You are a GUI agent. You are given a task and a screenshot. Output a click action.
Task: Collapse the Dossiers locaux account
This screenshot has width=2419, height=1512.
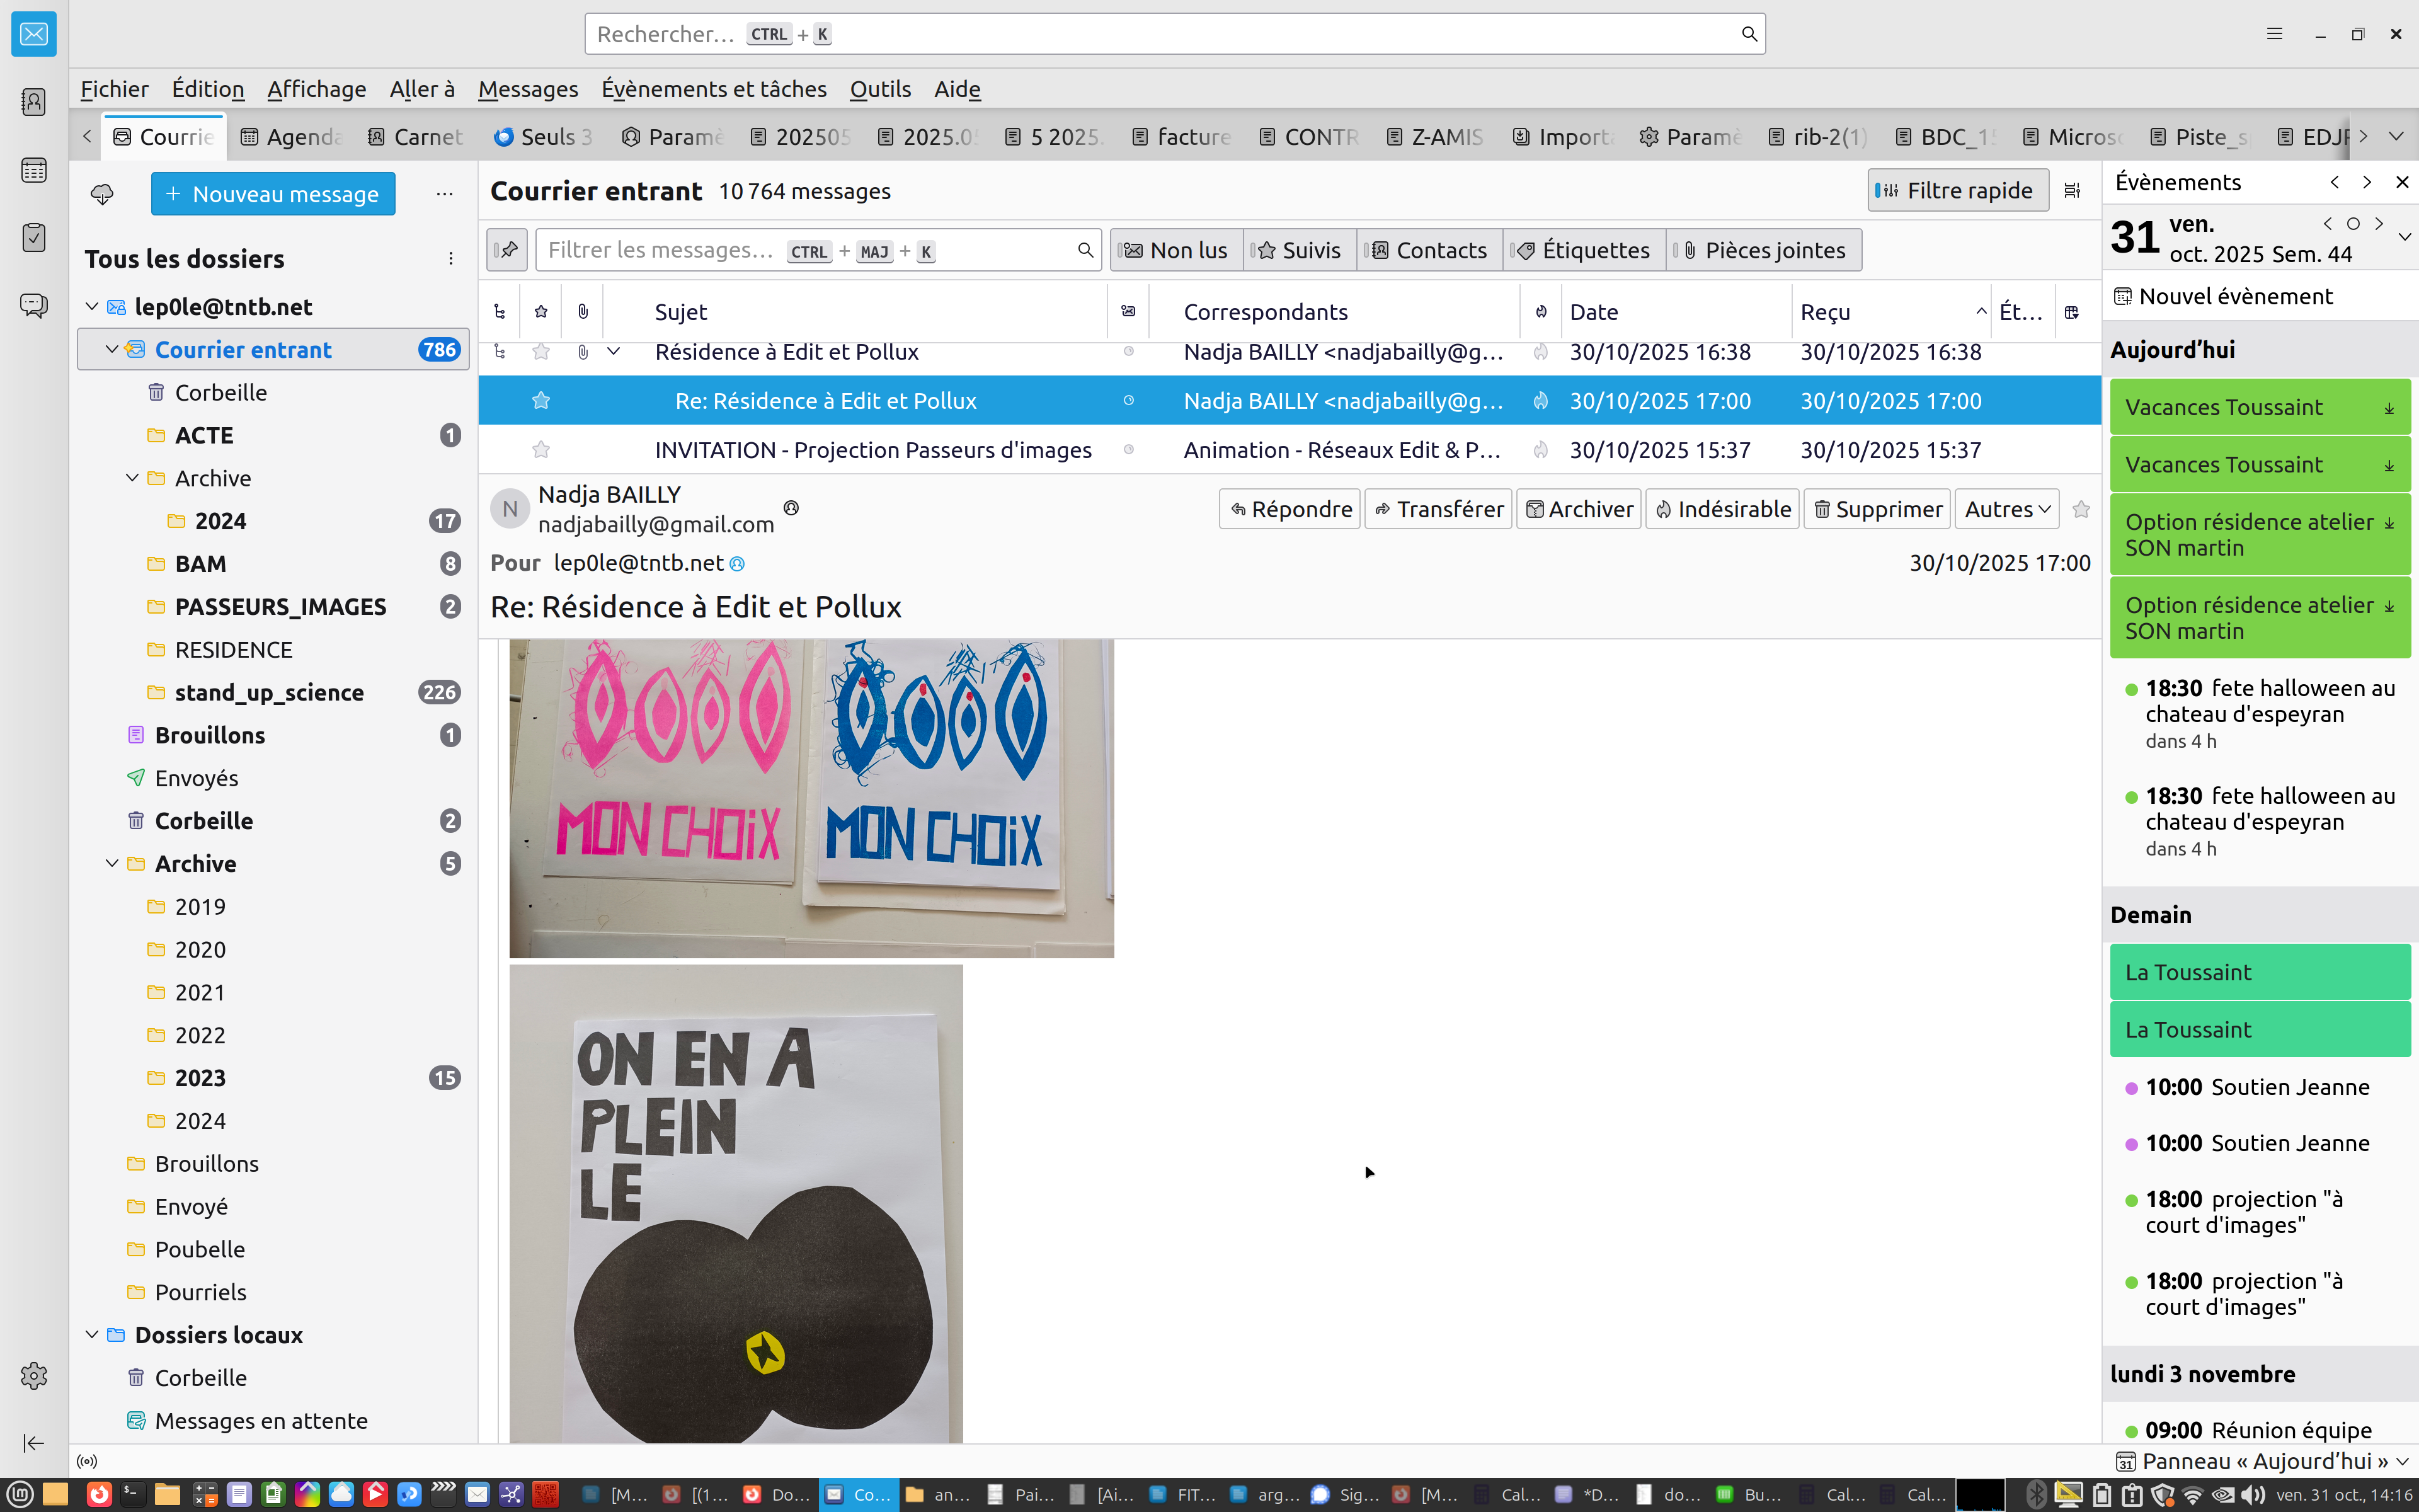point(92,1334)
